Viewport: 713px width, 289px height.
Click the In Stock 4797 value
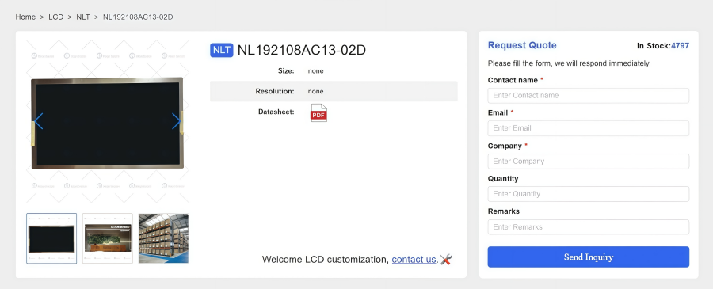681,45
